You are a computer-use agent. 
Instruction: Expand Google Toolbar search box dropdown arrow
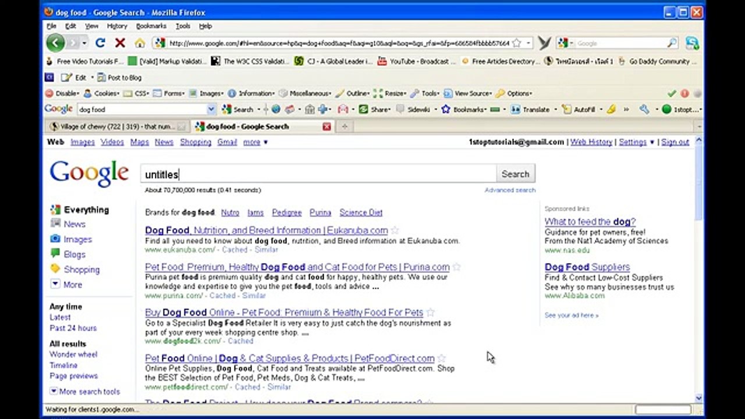tap(211, 109)
